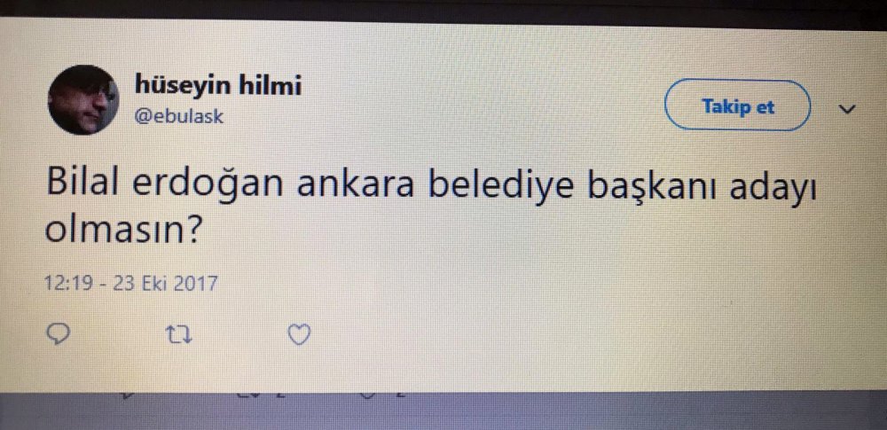Follow the user with Takip et
The width and height of the screenshot is (887, 430).
737,106
